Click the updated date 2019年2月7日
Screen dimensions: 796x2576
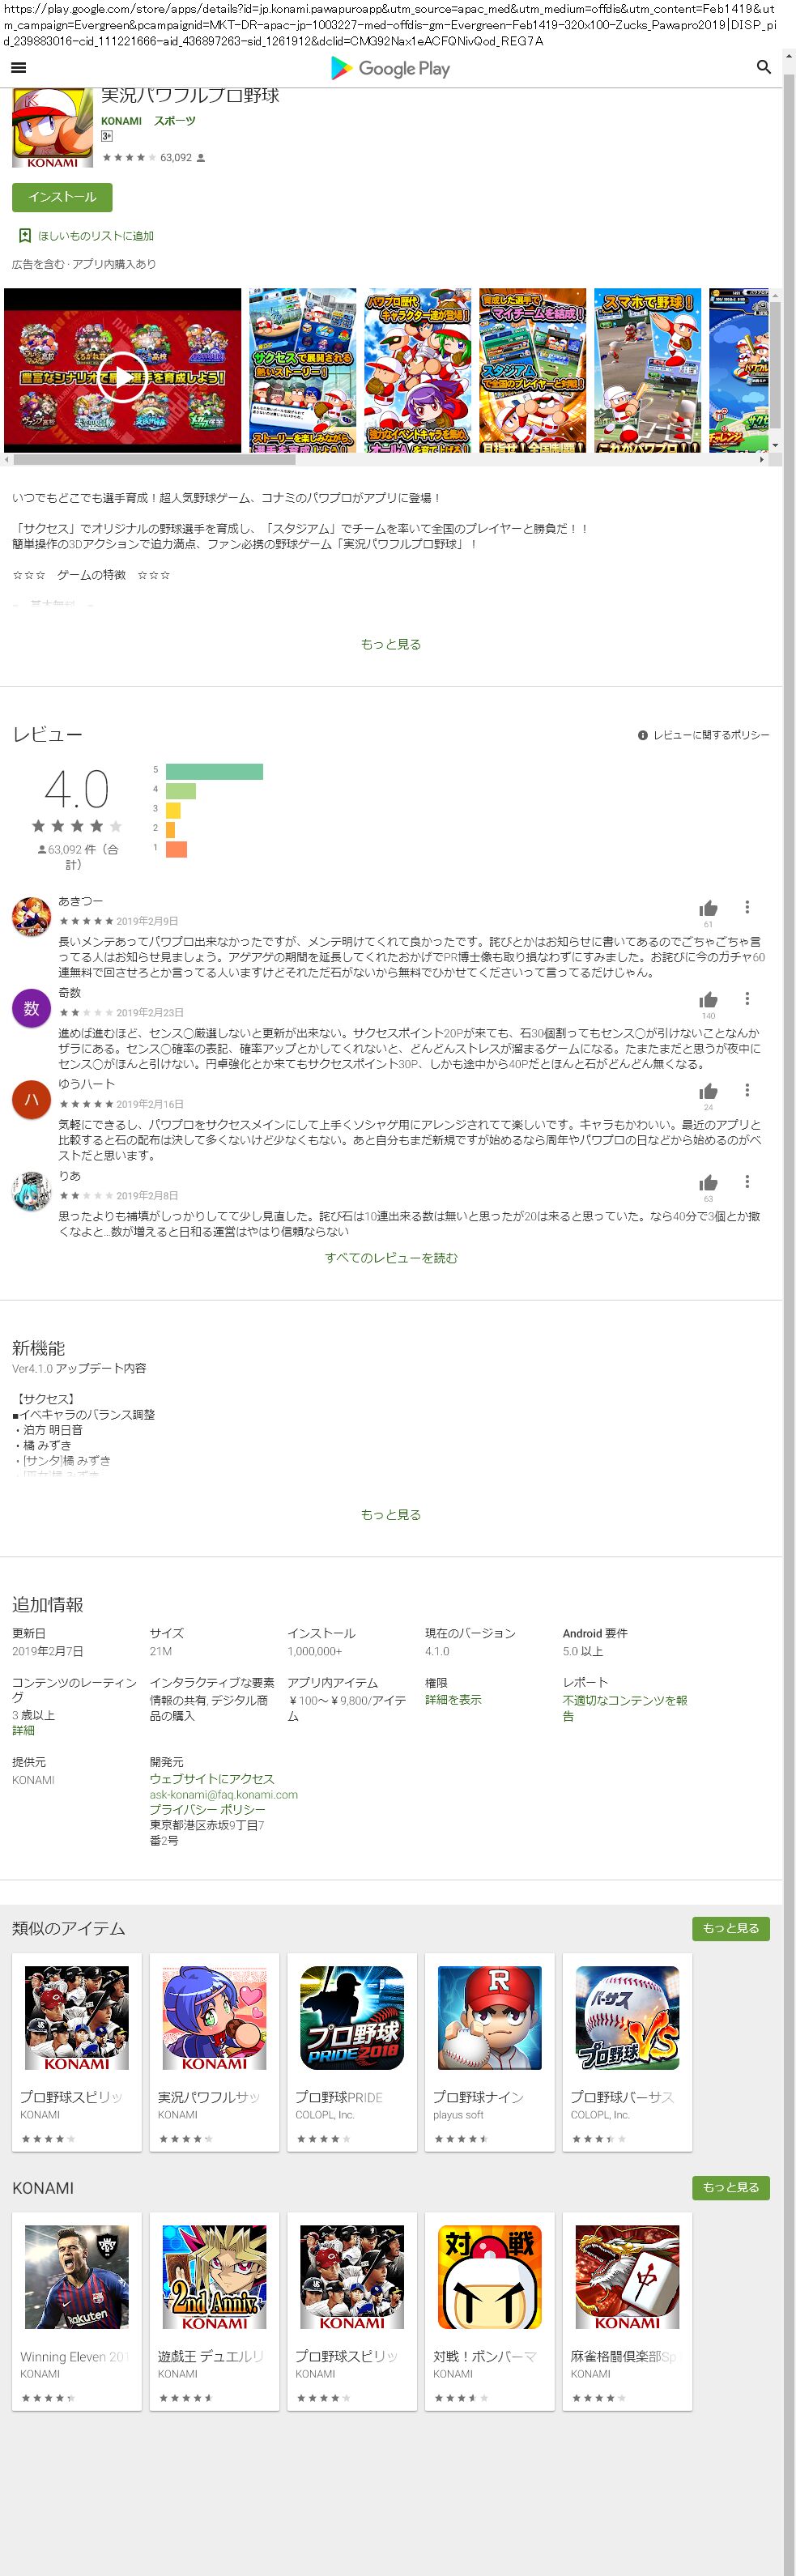(x=48, y=1651)
